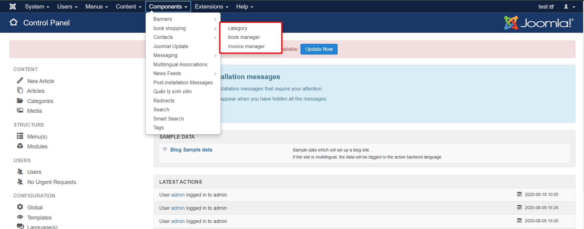584x229 pixels.
Task: Open the Templates sidebar link
Action: pyautogui.click(x=39, y=217)
